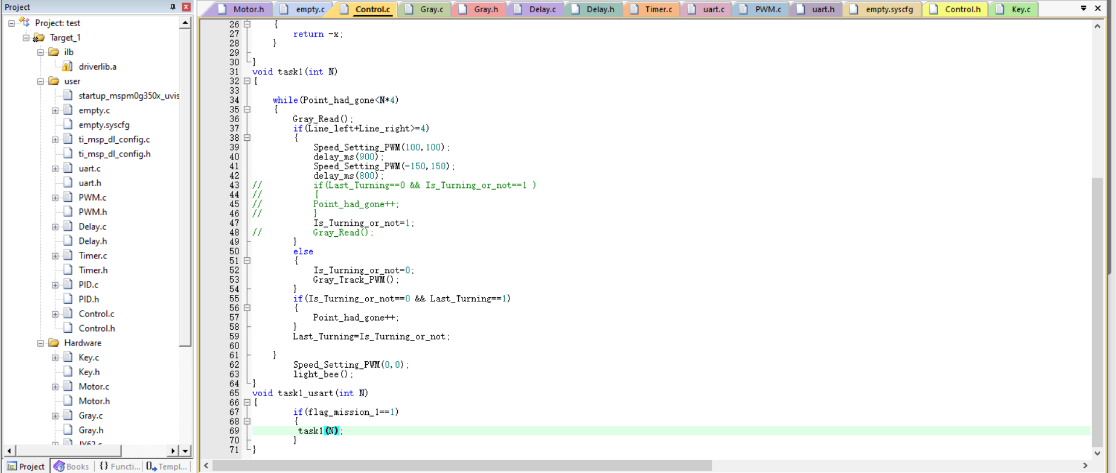Screen dimensions: 1116x473
Task: Select startup_mspm0g350x_uvis file in tree
Action: pyautogui.click(x=129, y=95)
